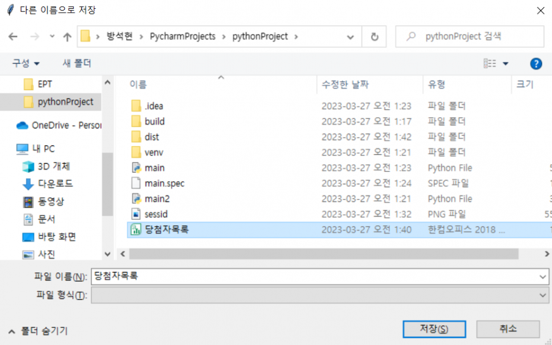The image size is (552, 345).
Task: Select file name 'main.spec'
Action: pyautogui.click(x=165, y=183)
